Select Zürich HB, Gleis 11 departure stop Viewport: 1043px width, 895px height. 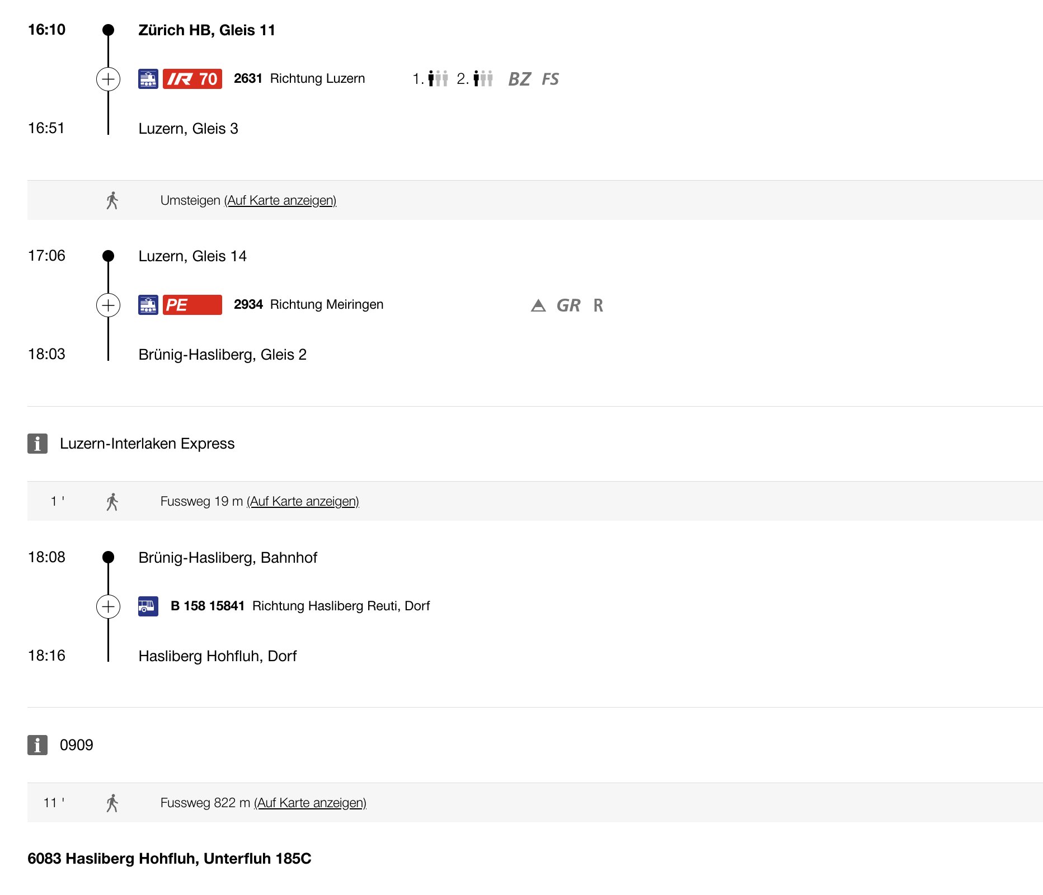(206, 30)
